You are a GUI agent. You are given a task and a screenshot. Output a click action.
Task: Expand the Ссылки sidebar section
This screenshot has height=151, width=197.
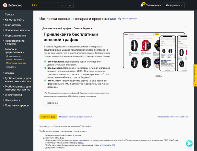[x=9, y=73]
